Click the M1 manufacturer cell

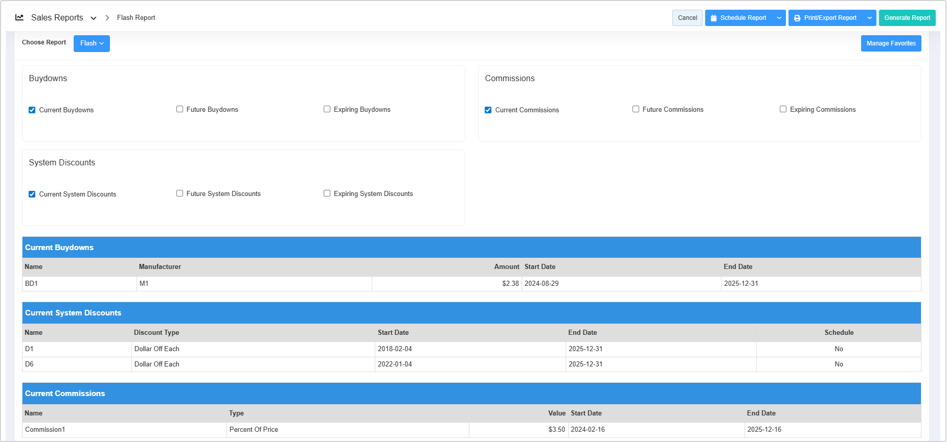coord(254,284)
